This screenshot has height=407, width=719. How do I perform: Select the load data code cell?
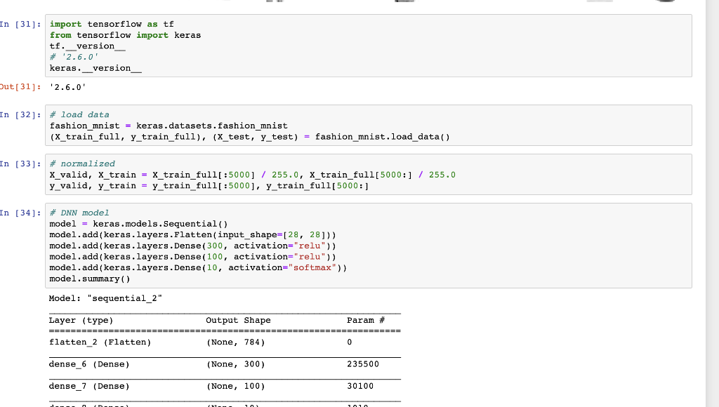(281, 126)
